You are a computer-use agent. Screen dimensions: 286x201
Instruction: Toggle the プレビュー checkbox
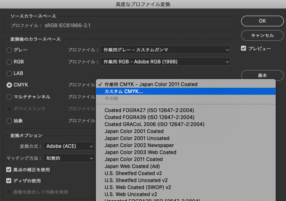243,48
